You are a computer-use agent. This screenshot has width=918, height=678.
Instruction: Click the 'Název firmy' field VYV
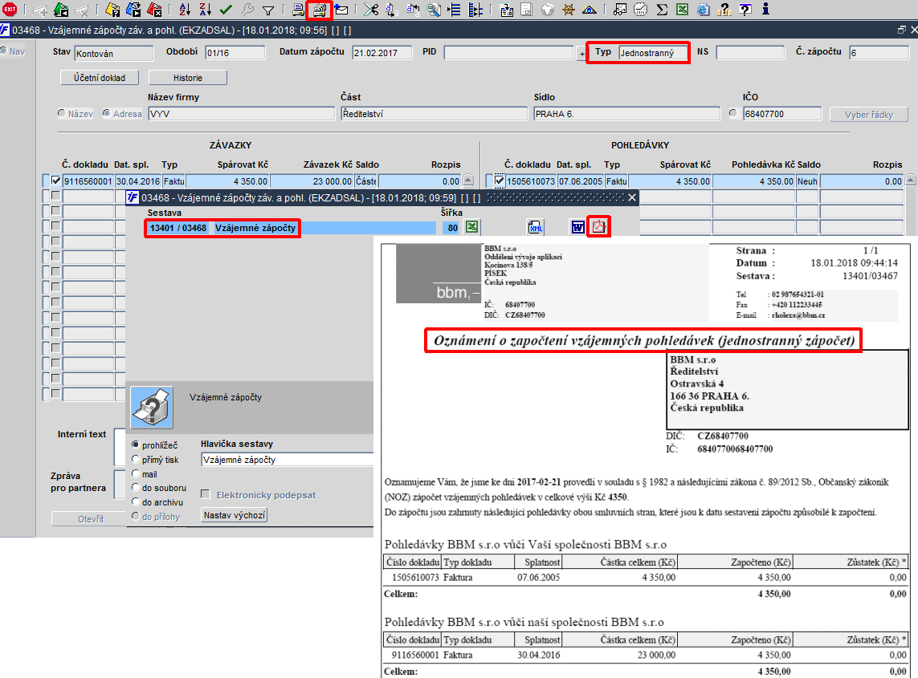pos(241,113)
